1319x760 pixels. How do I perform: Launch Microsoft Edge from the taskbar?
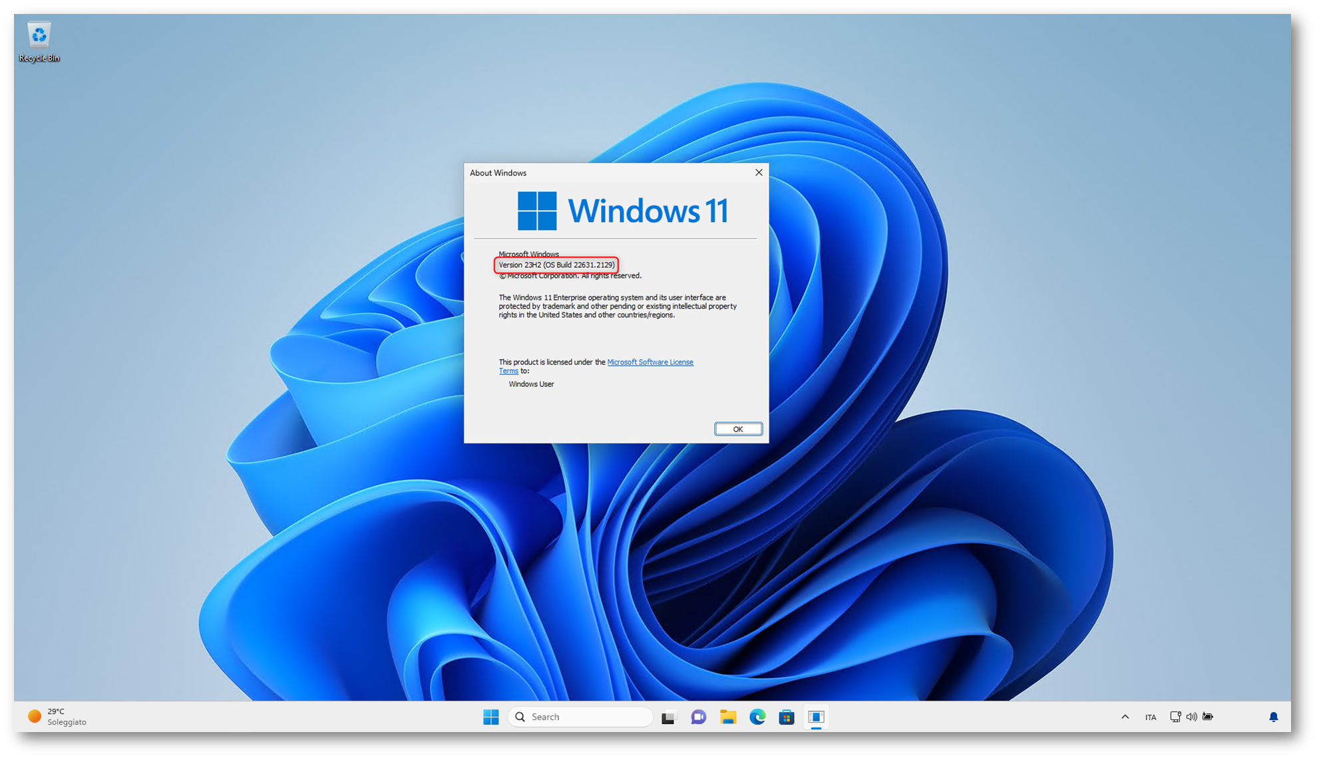point(757,717)
